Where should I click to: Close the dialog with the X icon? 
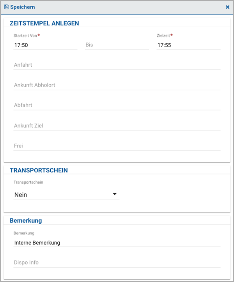click(x=227, y=7)
